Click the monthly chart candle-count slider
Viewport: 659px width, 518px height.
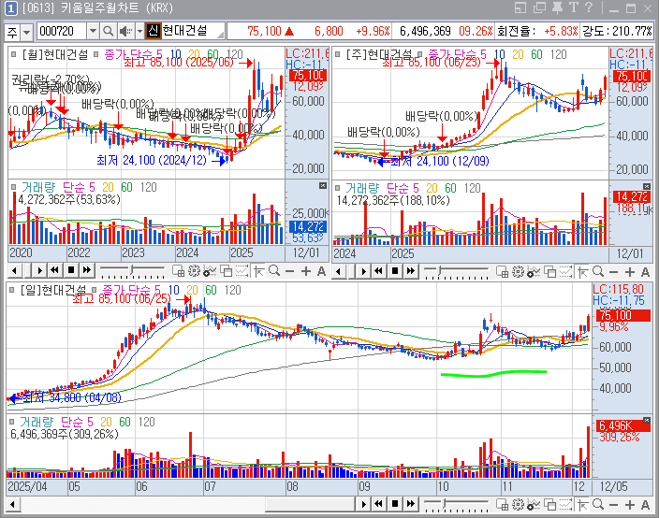pos(132,271)
